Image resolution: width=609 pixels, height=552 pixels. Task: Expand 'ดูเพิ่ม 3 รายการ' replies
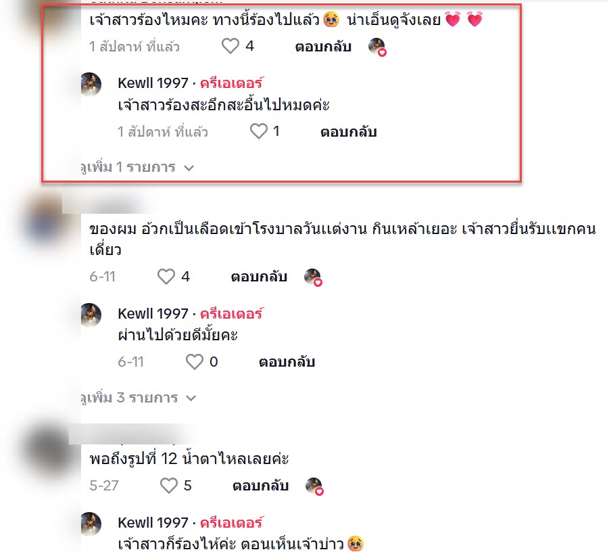coord(138,398)
